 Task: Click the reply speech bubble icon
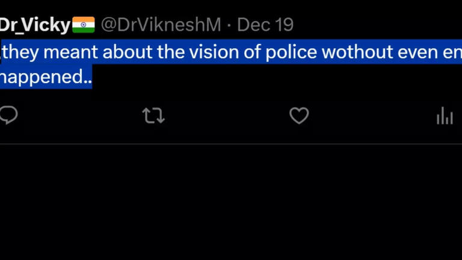click(x=8, y=115)
